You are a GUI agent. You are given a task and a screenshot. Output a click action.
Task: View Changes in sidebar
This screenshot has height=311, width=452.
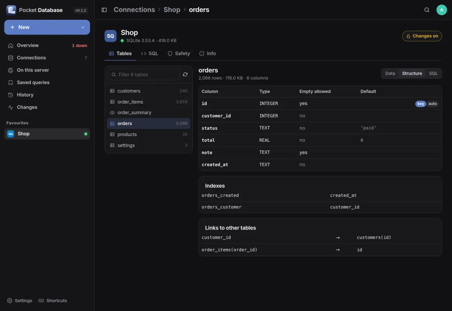[47, 107]
